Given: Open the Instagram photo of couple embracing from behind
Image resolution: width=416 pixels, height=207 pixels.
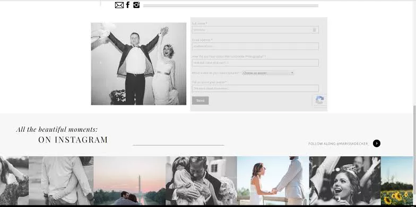Looking at the screenshot, I should (61, 181).
